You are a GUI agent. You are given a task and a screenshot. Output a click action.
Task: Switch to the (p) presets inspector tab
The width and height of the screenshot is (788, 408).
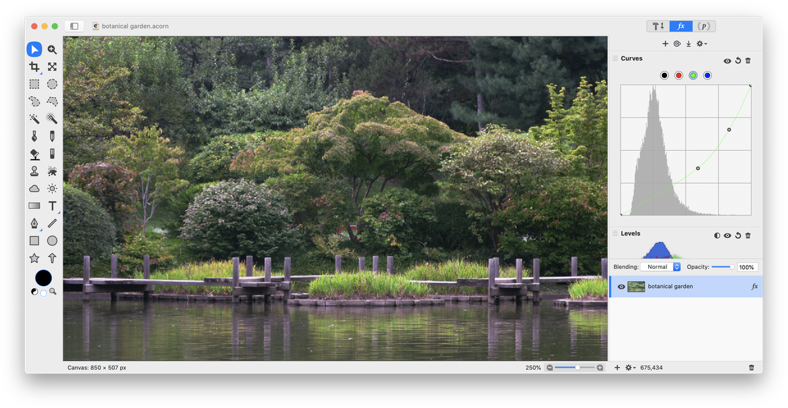click(704, 26)
